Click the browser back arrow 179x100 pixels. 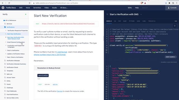point(3,3)
